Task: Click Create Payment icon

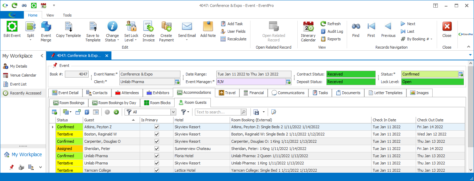Action: coord(166,27)
